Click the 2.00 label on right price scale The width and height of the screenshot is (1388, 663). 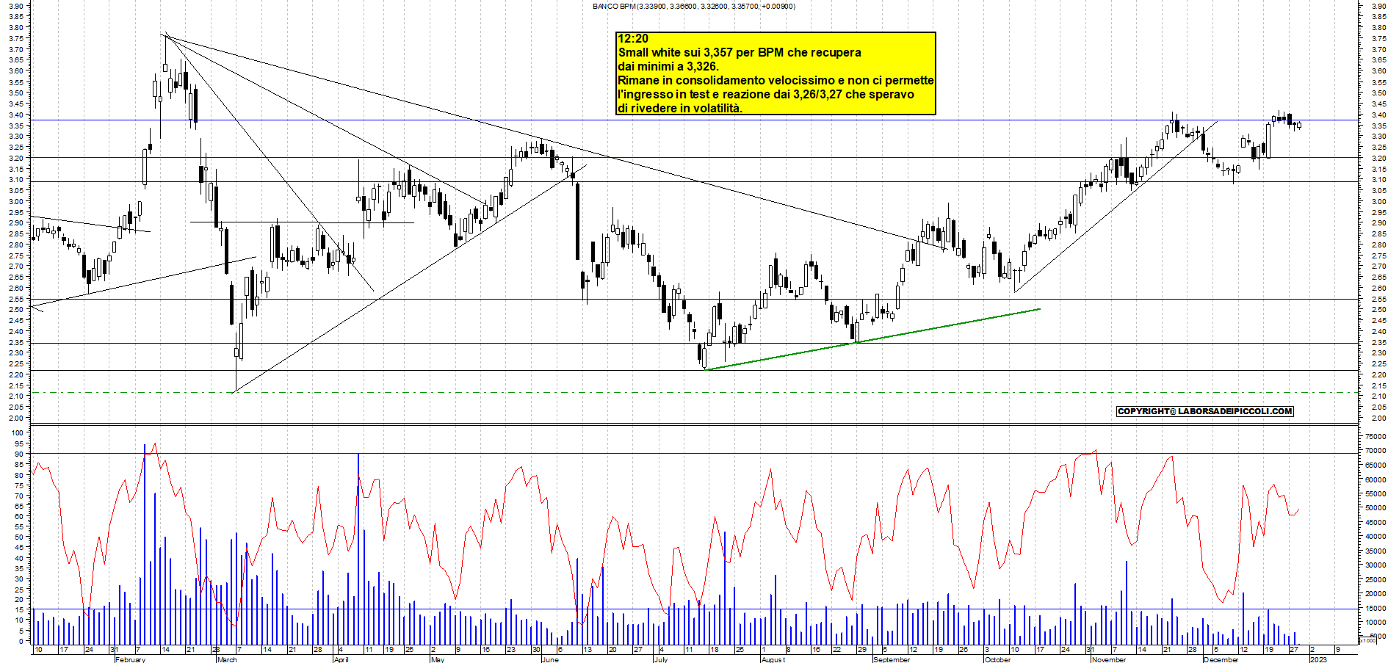[x=1378, y=418]
